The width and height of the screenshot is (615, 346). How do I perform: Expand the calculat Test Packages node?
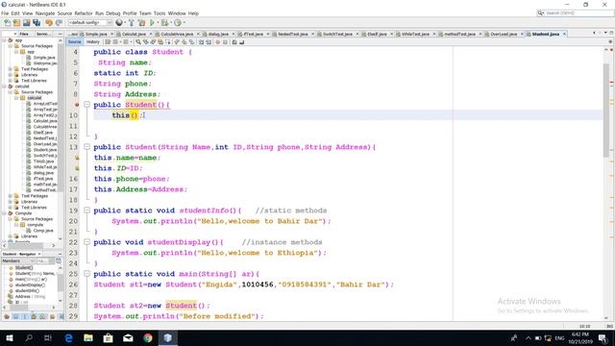(x=11, y=196)
